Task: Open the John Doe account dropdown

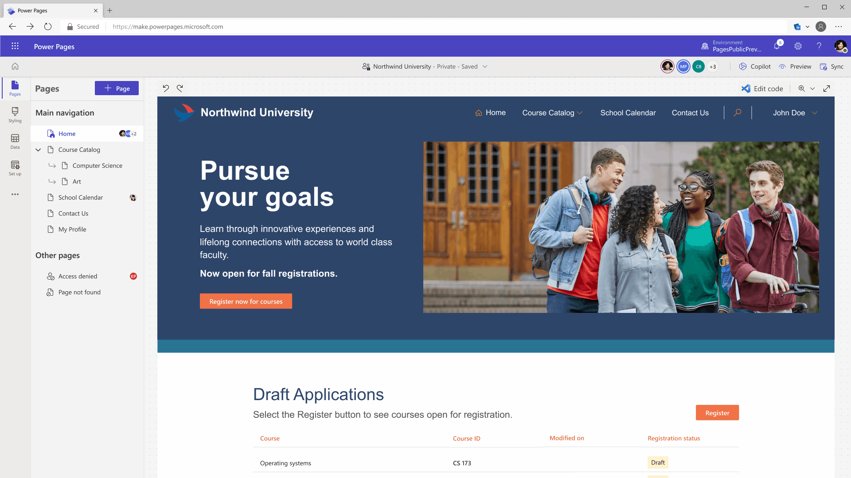Action: pos(794,112)
